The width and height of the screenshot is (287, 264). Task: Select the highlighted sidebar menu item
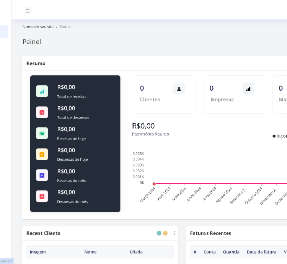4,31
